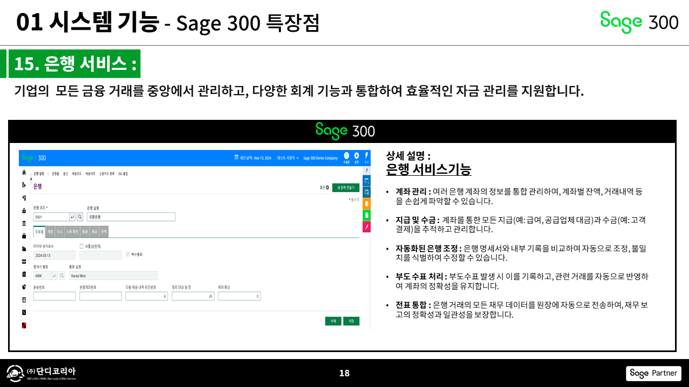This screenshot has height=387, width=689.
Task: Open the 테스트 사용자 user dropdown
Action: click(x=288, y=158)
